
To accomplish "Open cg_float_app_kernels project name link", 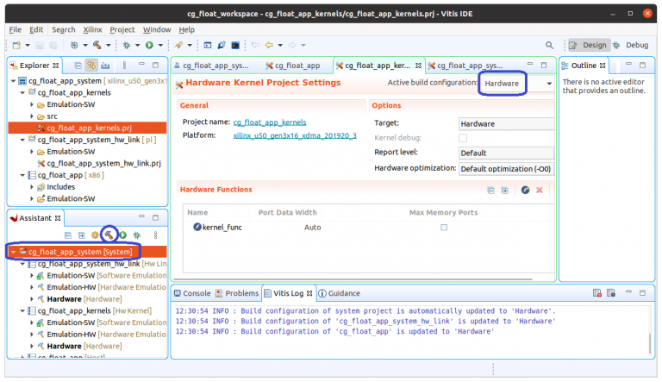I will click(x=269, y=122).
